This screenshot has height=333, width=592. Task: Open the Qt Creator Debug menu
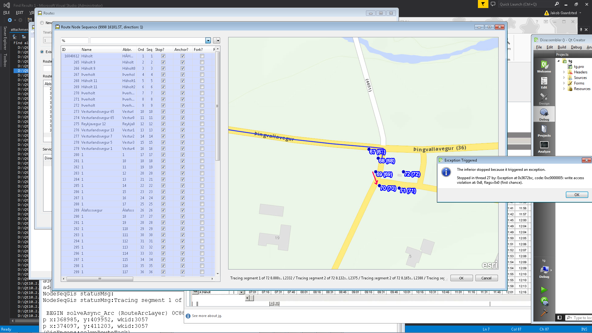(x=576, y=47)
